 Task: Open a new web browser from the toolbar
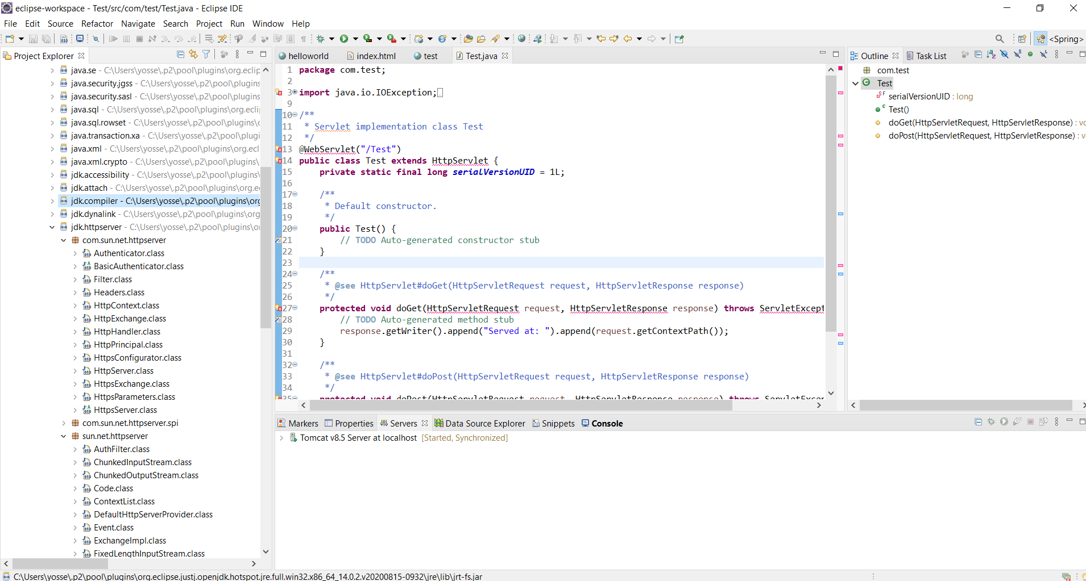[x=521, y=38]
